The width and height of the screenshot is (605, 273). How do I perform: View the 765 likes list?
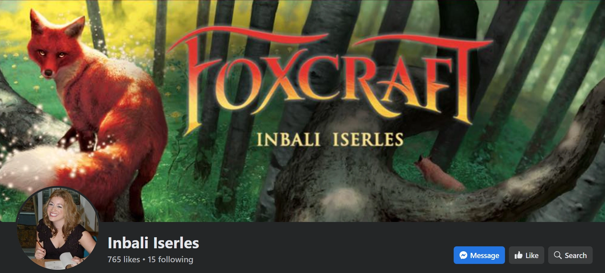coord(124,259)
